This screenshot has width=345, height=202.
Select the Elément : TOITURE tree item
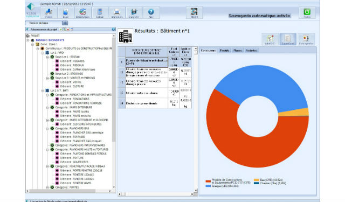tap(72, 158)
